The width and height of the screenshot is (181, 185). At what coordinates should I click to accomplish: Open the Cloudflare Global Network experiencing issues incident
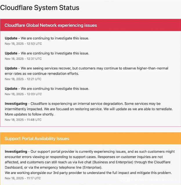pos(51,25)
